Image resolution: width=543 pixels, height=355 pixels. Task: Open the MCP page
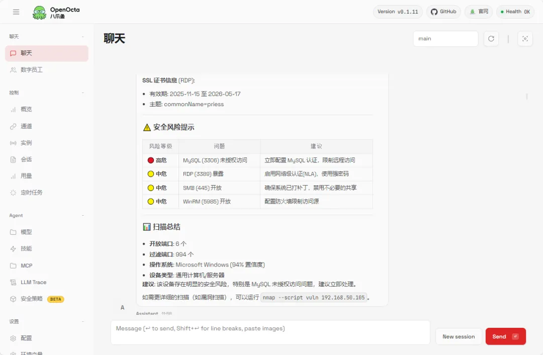click(47, 265)
